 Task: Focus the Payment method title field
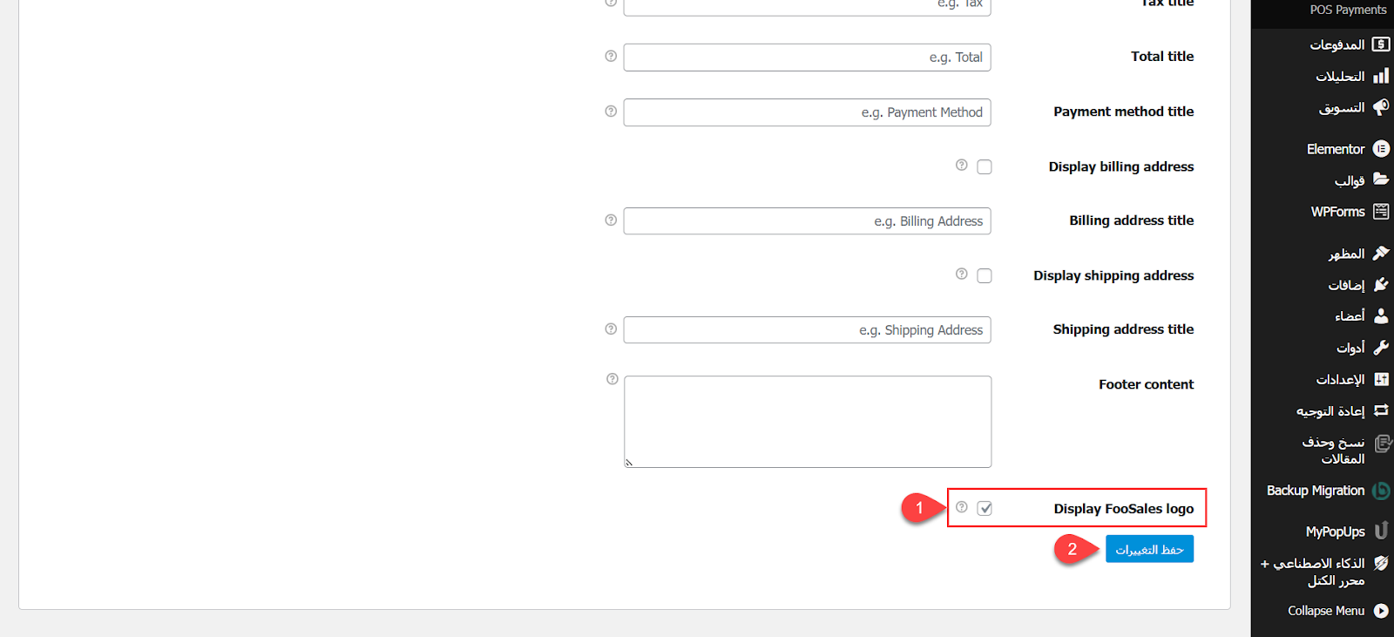coord(807,112)
